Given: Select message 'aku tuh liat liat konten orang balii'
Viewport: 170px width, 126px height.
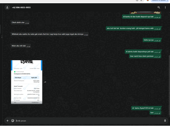Looking at the screenshot, I should click(x=134, y=28).
